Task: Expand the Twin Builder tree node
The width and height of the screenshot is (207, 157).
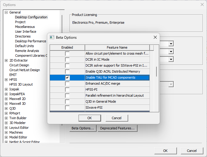Action: (x=6, y=118)
